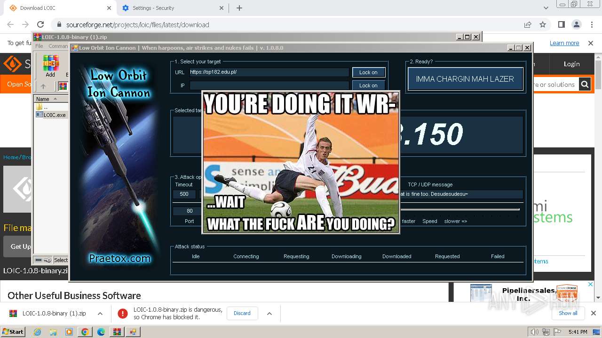The height and width of the screenshot is (338, 602).
Task: Click the drive icon in WinRAR status bar
Action: pyautogui.click(x=39, y=260)
